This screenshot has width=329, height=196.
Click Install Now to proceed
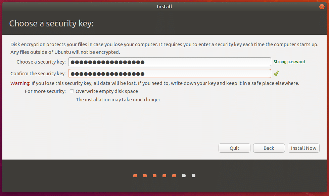click(x=303, y=148)
